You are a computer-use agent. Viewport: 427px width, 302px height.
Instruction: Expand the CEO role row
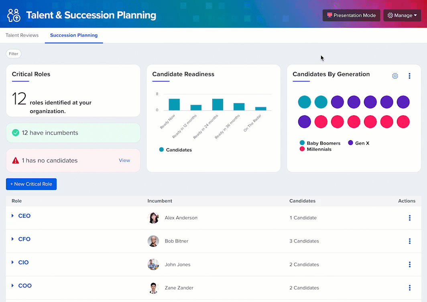[x=12, y=216]
